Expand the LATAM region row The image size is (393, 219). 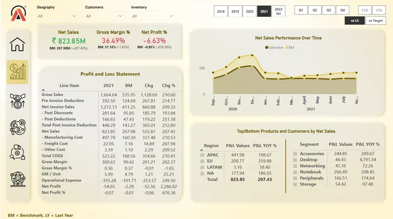[x=203, y=167]
